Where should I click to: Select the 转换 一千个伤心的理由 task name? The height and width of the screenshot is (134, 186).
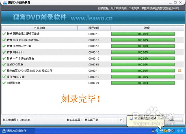tap(20, 58)
